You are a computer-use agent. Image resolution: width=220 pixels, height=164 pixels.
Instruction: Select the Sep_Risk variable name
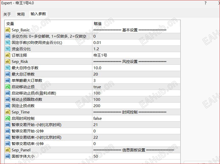[x=20, y=62]
